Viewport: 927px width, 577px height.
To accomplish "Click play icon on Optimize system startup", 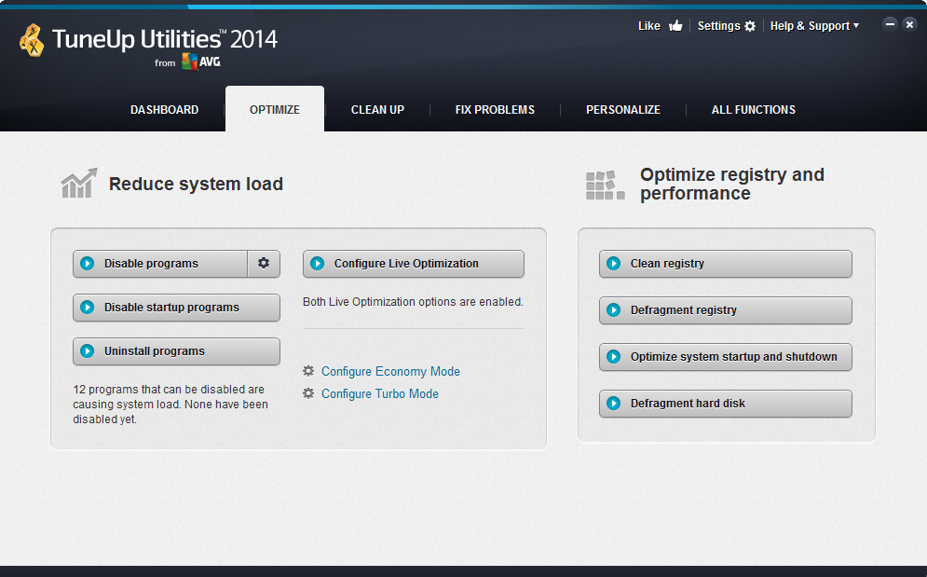I will point(614,356).
